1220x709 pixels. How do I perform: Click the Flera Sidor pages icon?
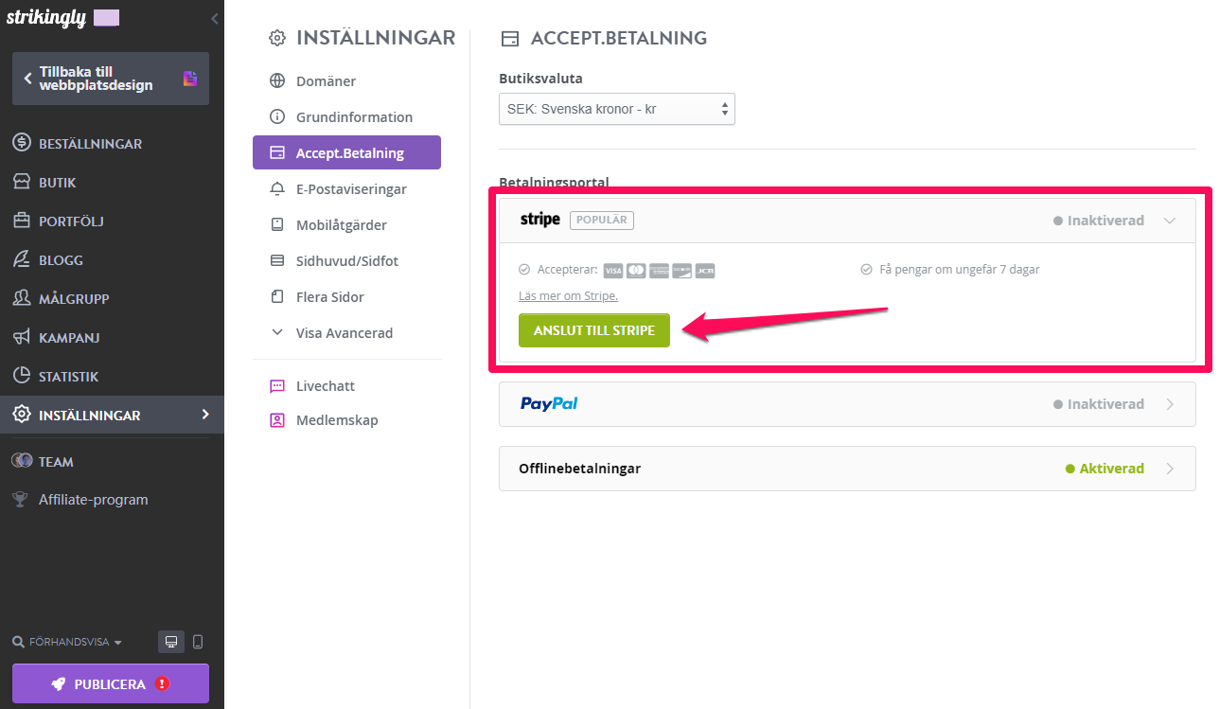pos(277,297)
